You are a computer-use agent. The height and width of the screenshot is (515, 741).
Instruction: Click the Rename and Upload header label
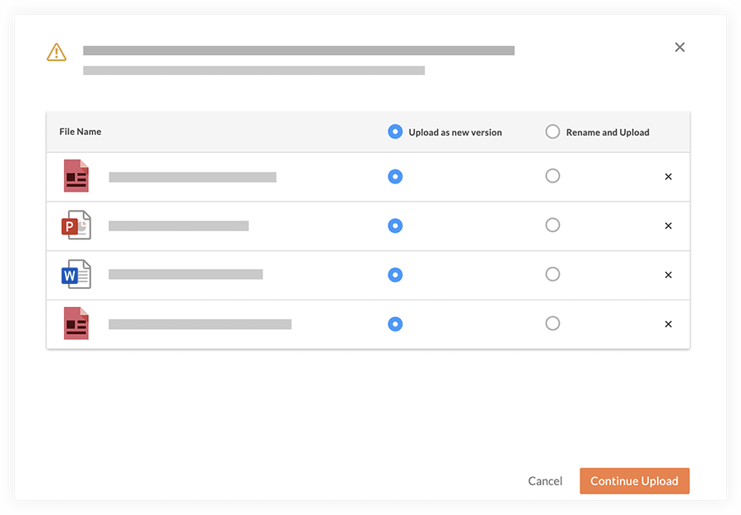(x=606, y=132)
